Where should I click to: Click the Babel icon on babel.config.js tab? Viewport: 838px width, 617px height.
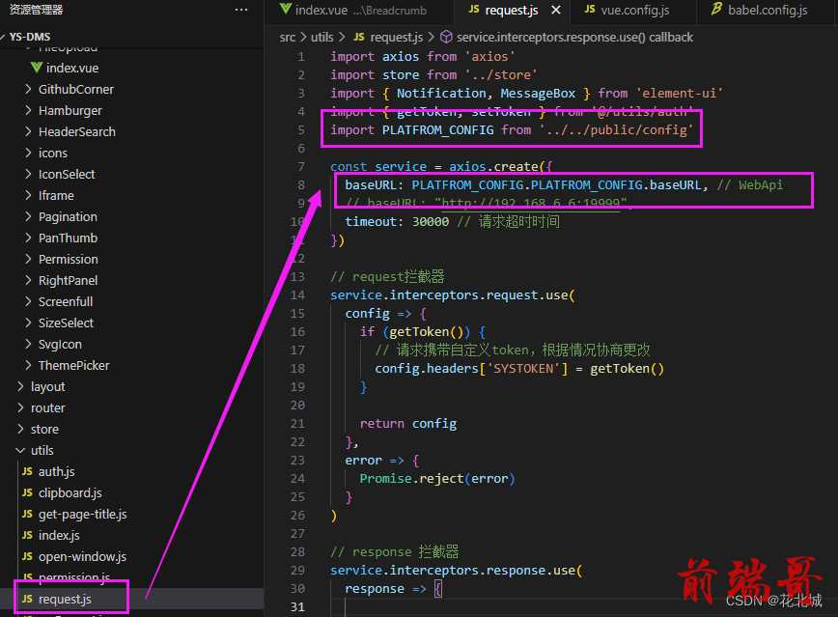click(x=716, y=9)
